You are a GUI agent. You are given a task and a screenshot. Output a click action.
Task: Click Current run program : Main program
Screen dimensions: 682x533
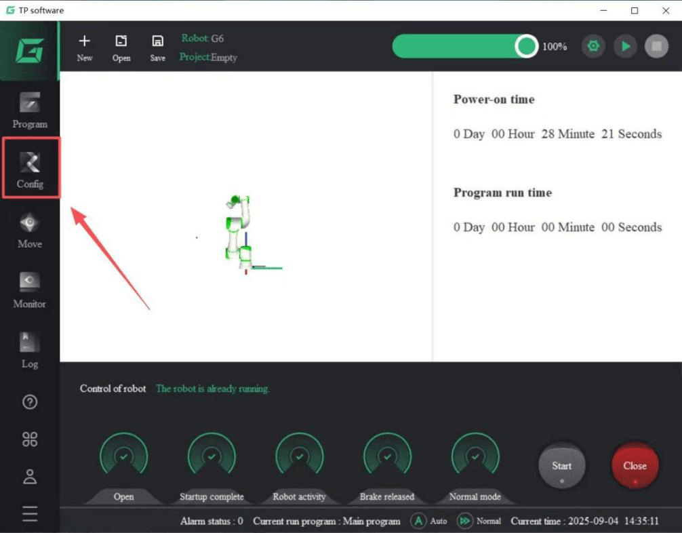click(x=327, y=521)
